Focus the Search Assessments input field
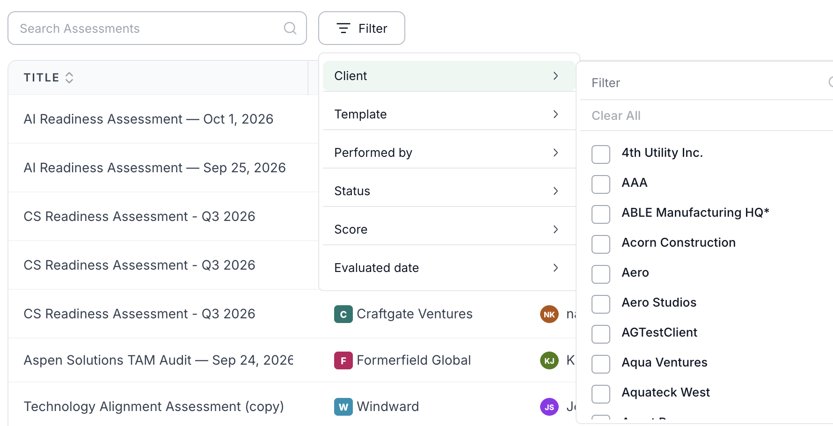Screen dimensions: 833x426 tap(157, 28)
